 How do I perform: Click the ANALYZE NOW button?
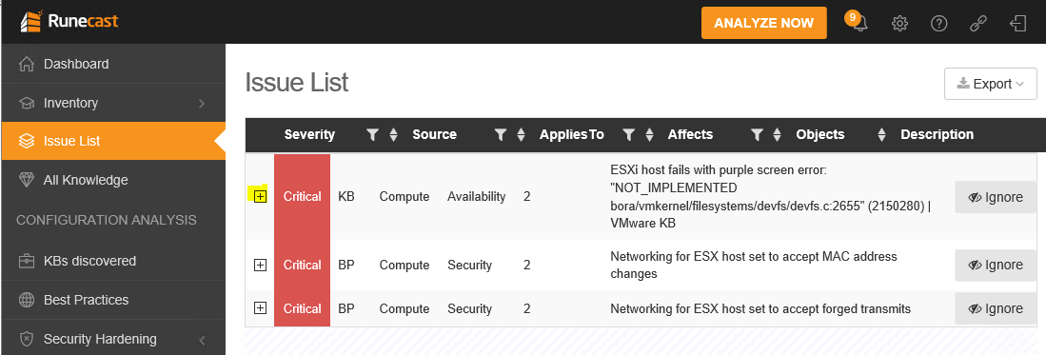point(764,24)
